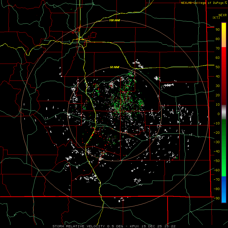The image size is (228, 228).
Task: Select the positive 60 knot scale label
Action: coord(218,58)
